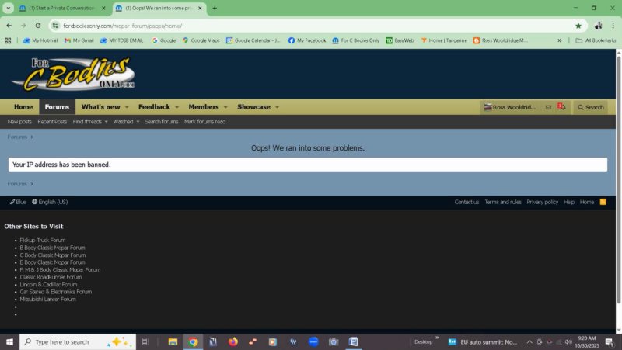Open the Blue style chooser
Viewport: 622px width, 350px height.
(x=18, y=202)
